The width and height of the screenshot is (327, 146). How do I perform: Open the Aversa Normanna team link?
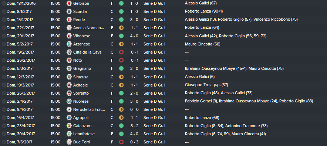tap(89, 28)
